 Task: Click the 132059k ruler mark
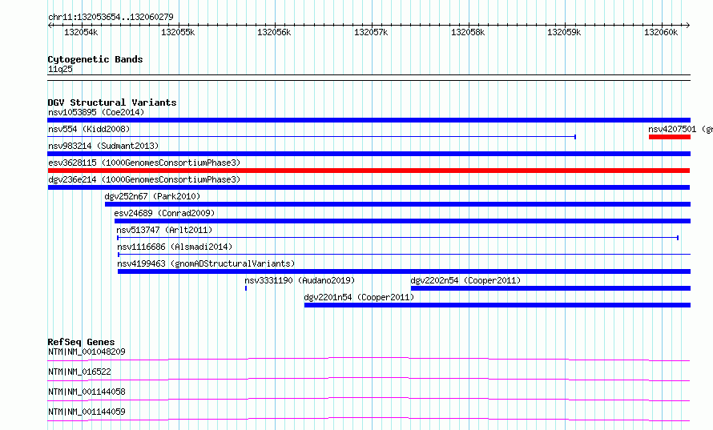(564, 32)
